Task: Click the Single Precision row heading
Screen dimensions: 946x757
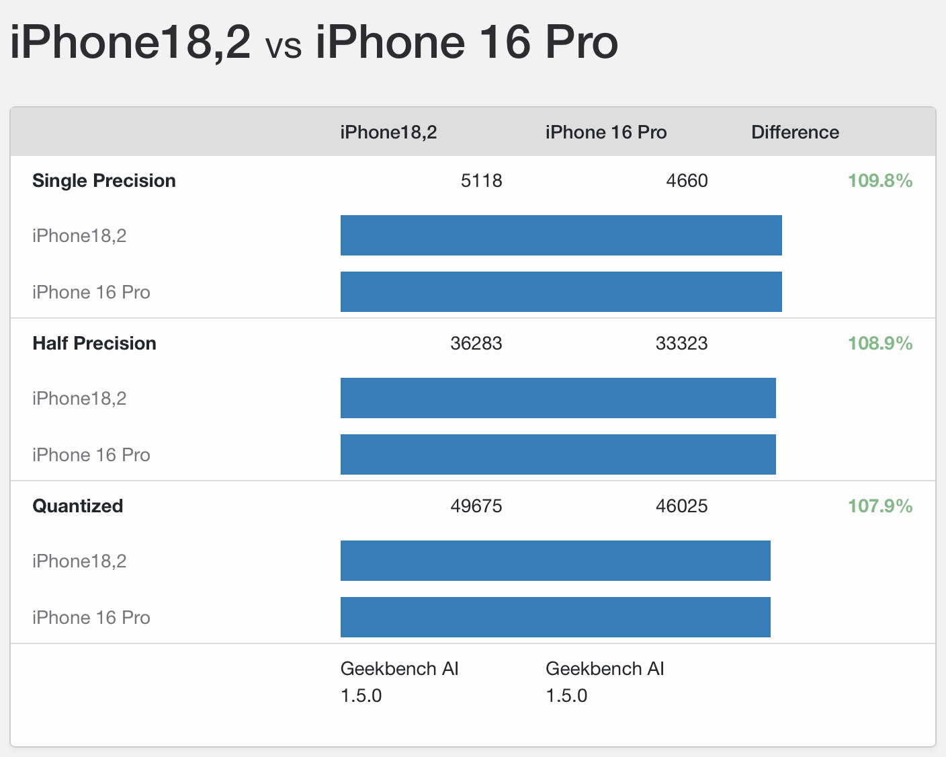Action: click(104, 181)
